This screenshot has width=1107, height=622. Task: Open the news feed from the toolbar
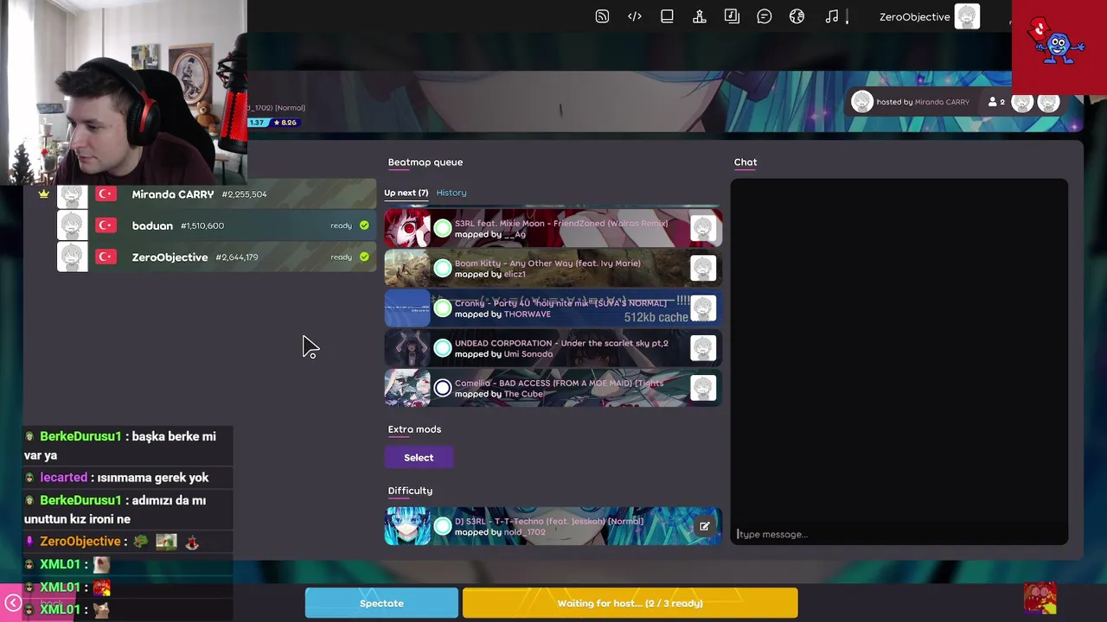[x=602, y=16]
